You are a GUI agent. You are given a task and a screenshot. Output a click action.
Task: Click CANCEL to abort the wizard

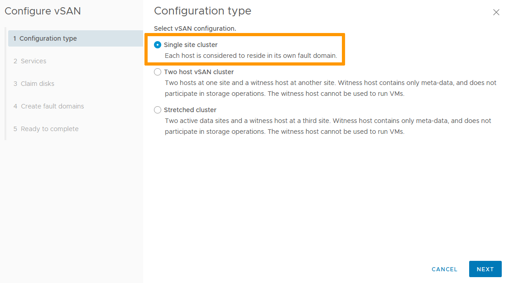444,269
